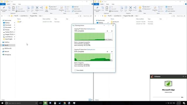
Task: Switch to Share tab in right window
Action: 108,4
